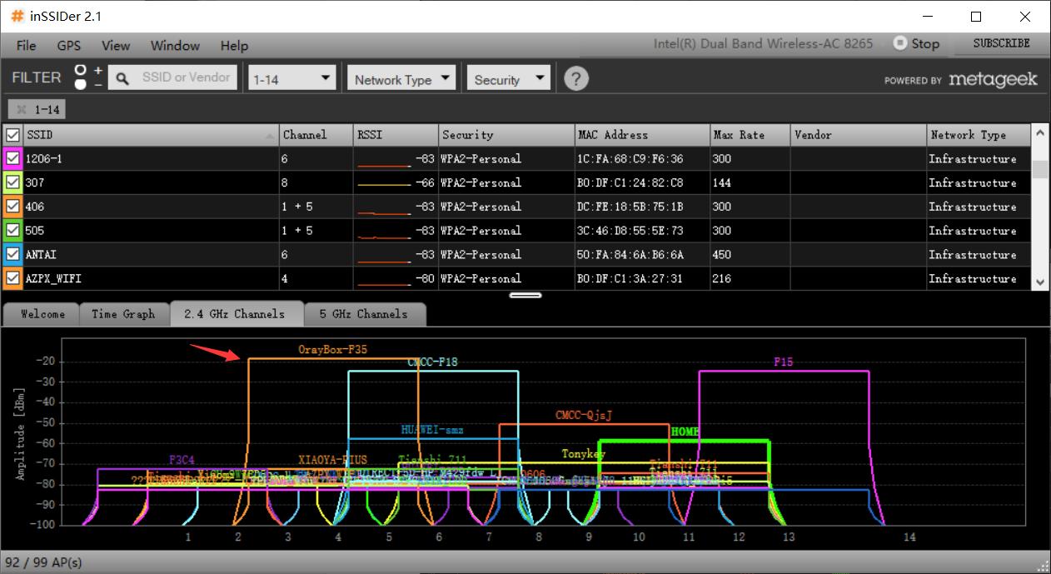This screenshot has width=1051, height=574.
Task: Toggle the ANTAI network checkbox
Action: (13, 254)
